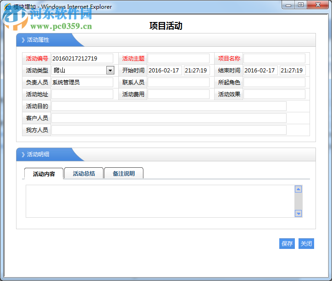Screen dimensions: 332x281
Task: Close the Internet Explorer window
Action: pos(318,5)
